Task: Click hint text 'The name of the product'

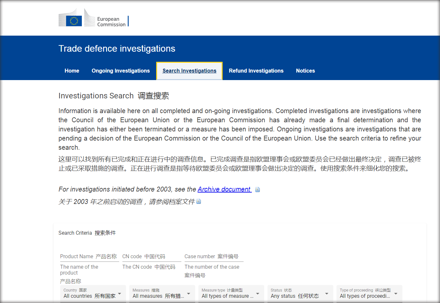Action: pos(79,270)
